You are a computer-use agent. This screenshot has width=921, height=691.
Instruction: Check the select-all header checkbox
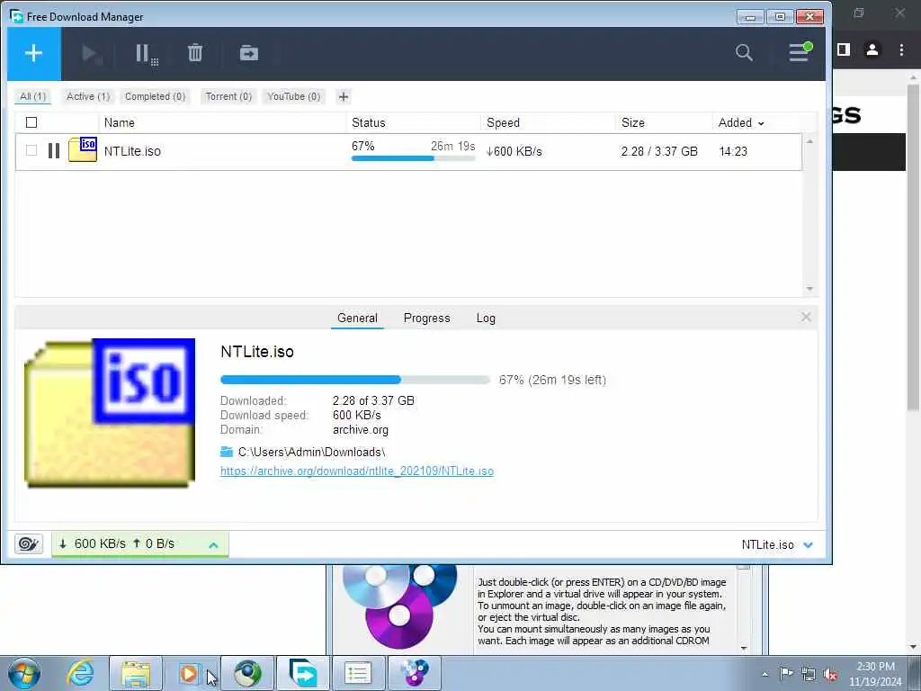tap(31, 122)
